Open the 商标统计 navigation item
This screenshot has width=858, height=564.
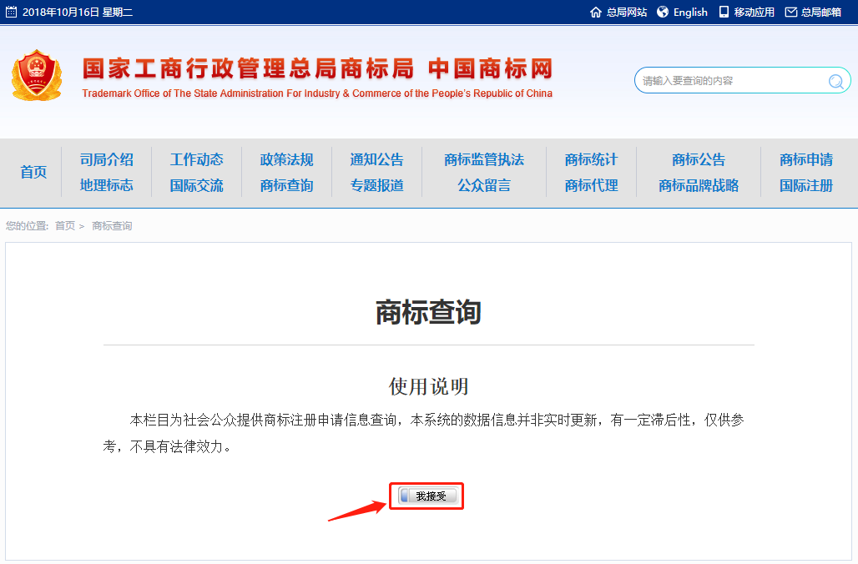click(x=590, y=159)
